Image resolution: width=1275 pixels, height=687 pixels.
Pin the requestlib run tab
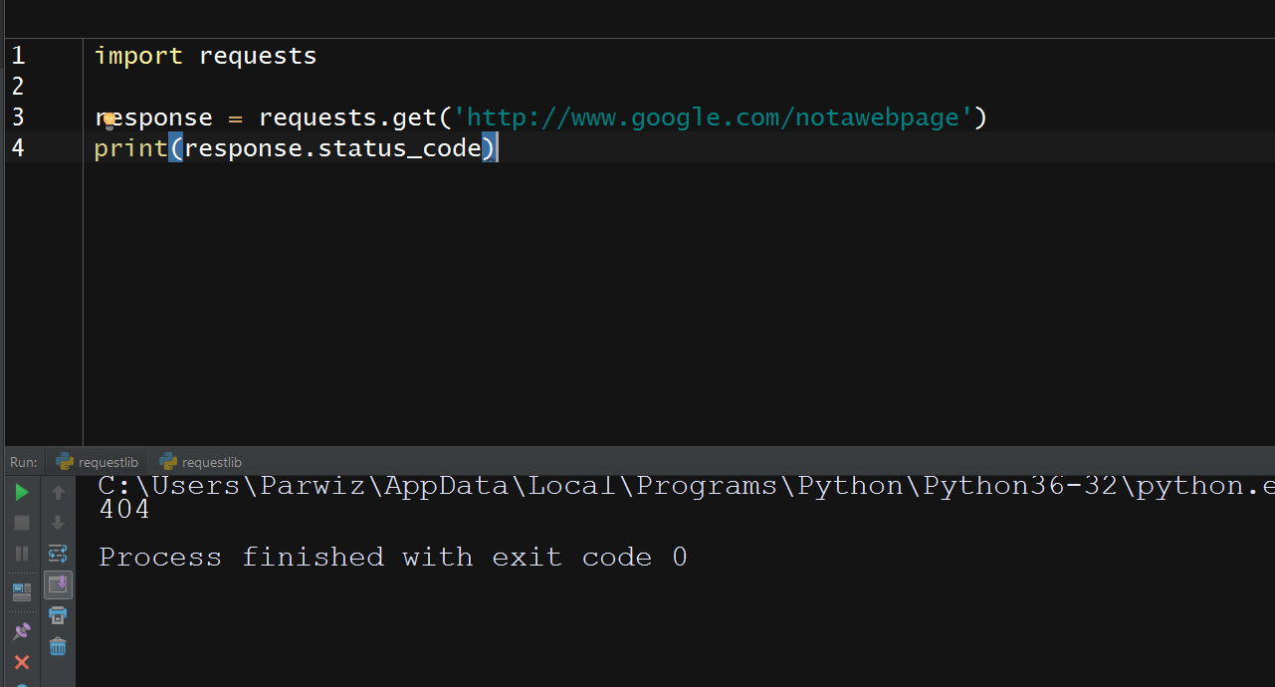tap(21, 629)
